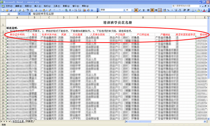The width and height of the screenshot is (210, 126).
Task: Toggle Bold formatting
Action: (x=136, y=10)
